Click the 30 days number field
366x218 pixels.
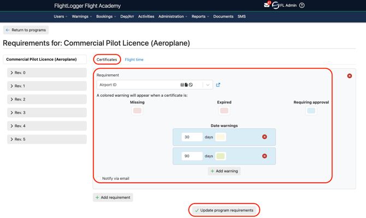point(192,137)
